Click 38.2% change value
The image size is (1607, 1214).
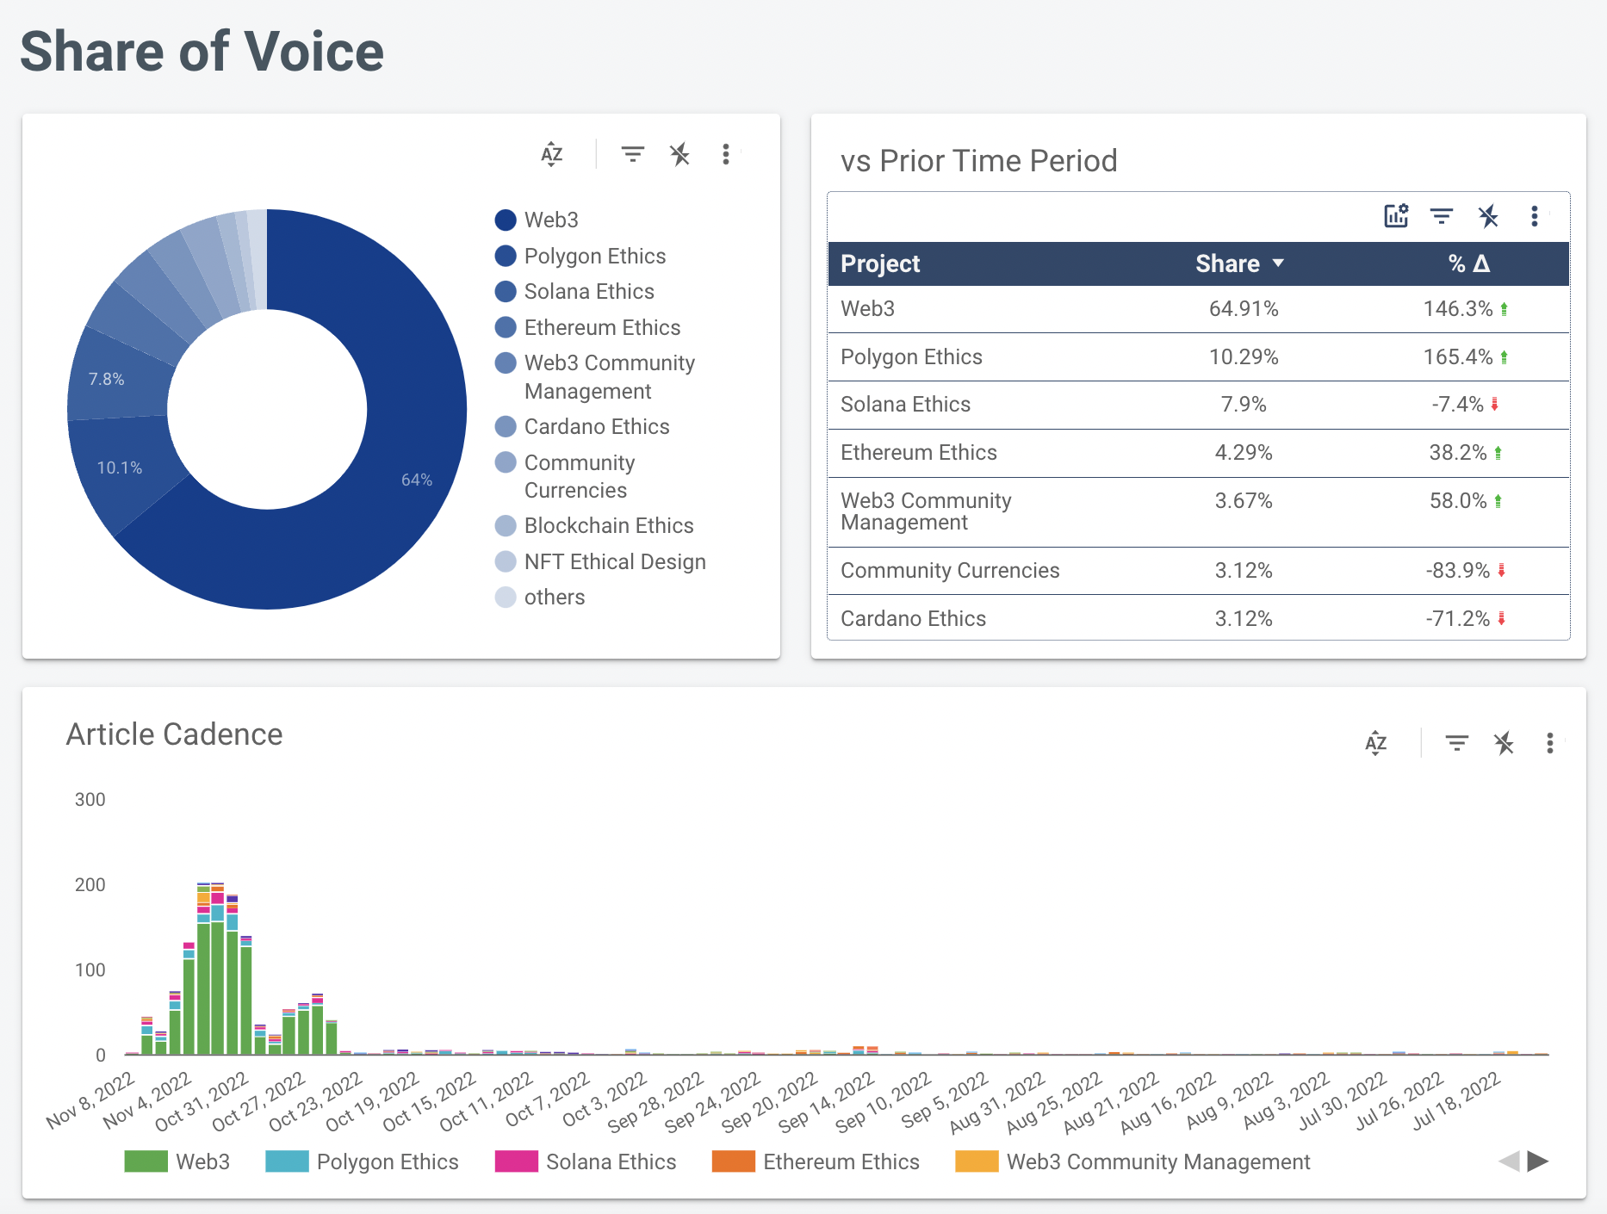point(1458,453)
